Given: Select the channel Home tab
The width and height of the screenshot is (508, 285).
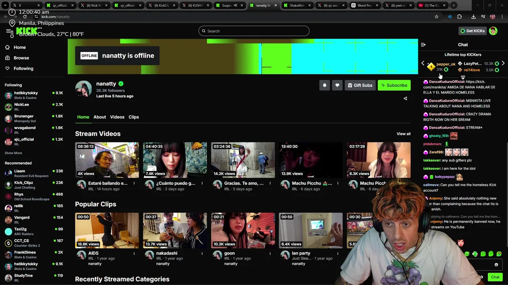Looking at the screenshot, I should point(83,117).
